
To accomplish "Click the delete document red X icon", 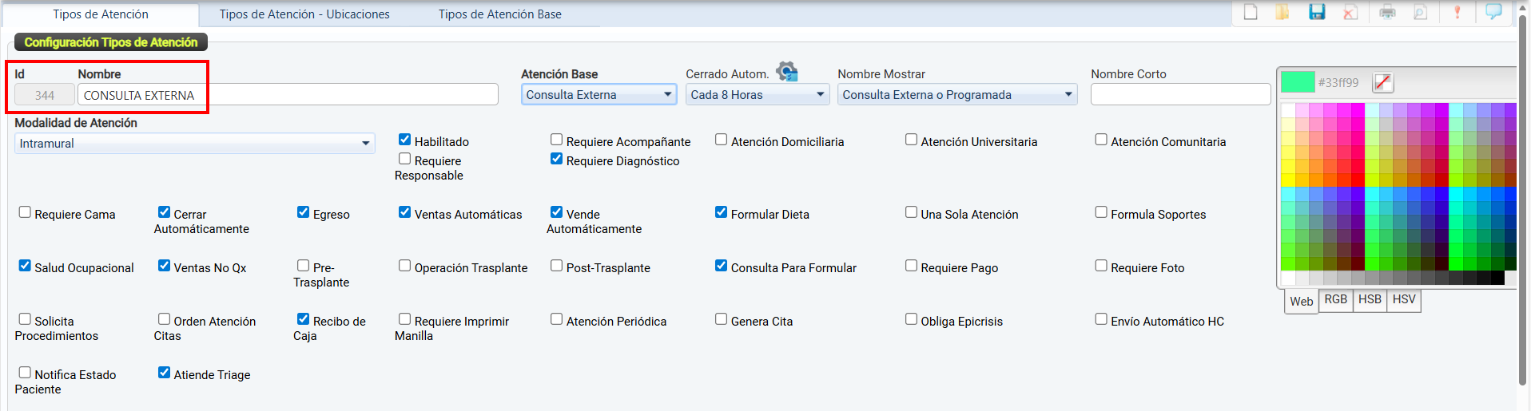I will coord(1350,12).
